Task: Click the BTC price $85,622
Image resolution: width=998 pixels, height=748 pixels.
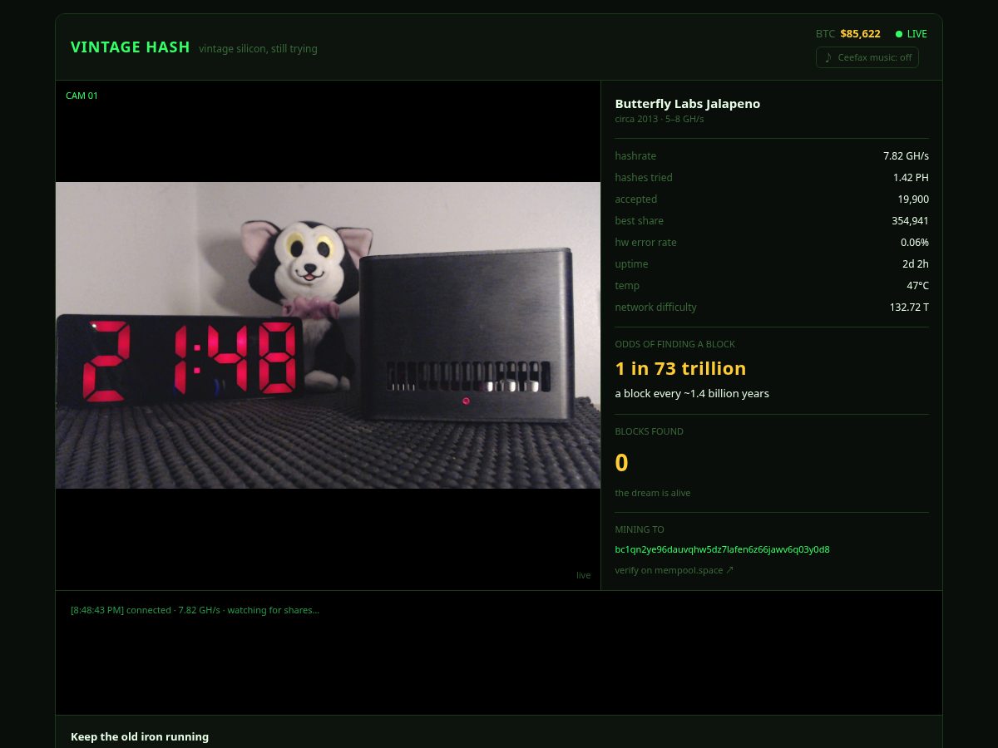Action: pos(860,34)
